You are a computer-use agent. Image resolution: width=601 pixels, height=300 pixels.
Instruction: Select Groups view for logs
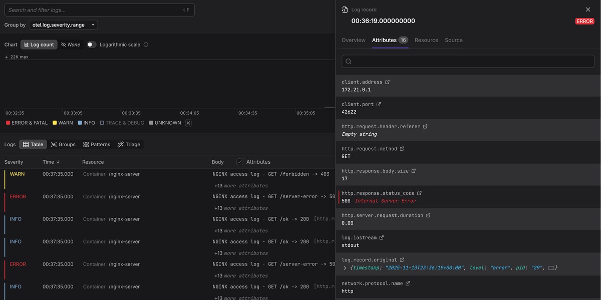[63, 144]
